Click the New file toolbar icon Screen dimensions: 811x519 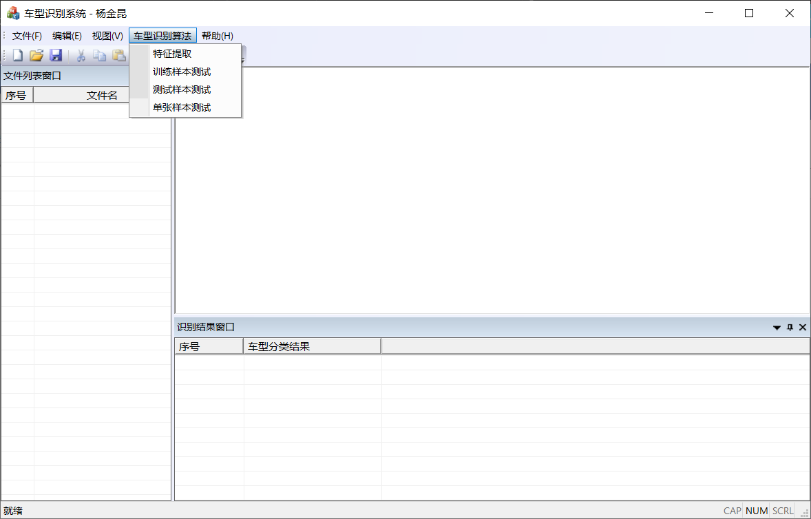click(18, 55)
